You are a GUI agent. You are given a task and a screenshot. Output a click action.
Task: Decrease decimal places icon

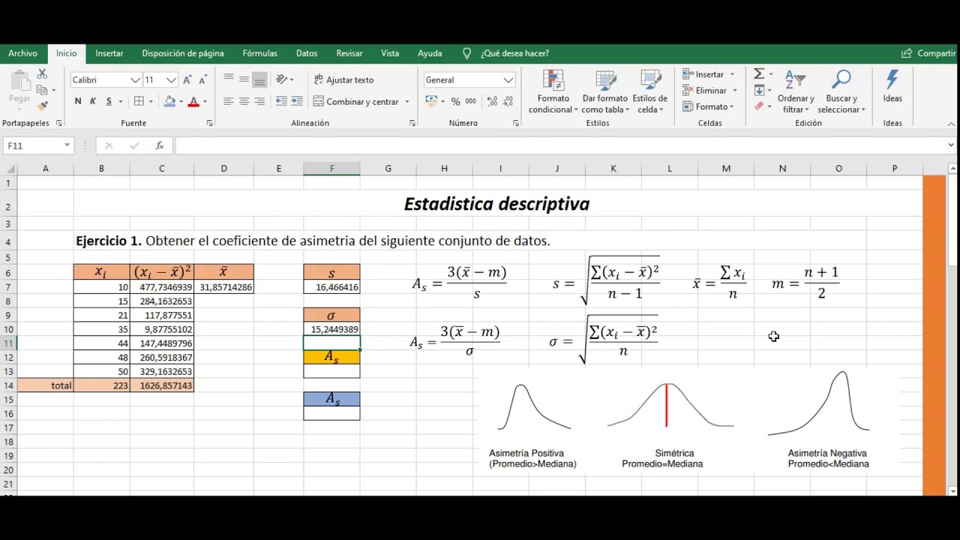pyautogui.click(x=508, y=101)
